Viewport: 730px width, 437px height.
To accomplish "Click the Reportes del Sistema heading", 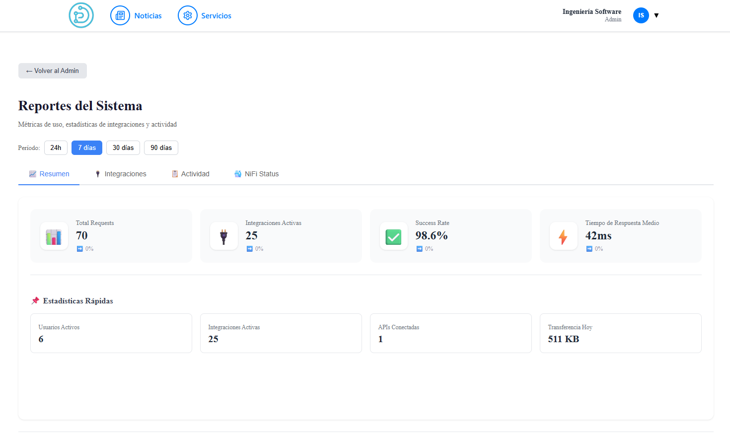I will click(x=80, y=106).
